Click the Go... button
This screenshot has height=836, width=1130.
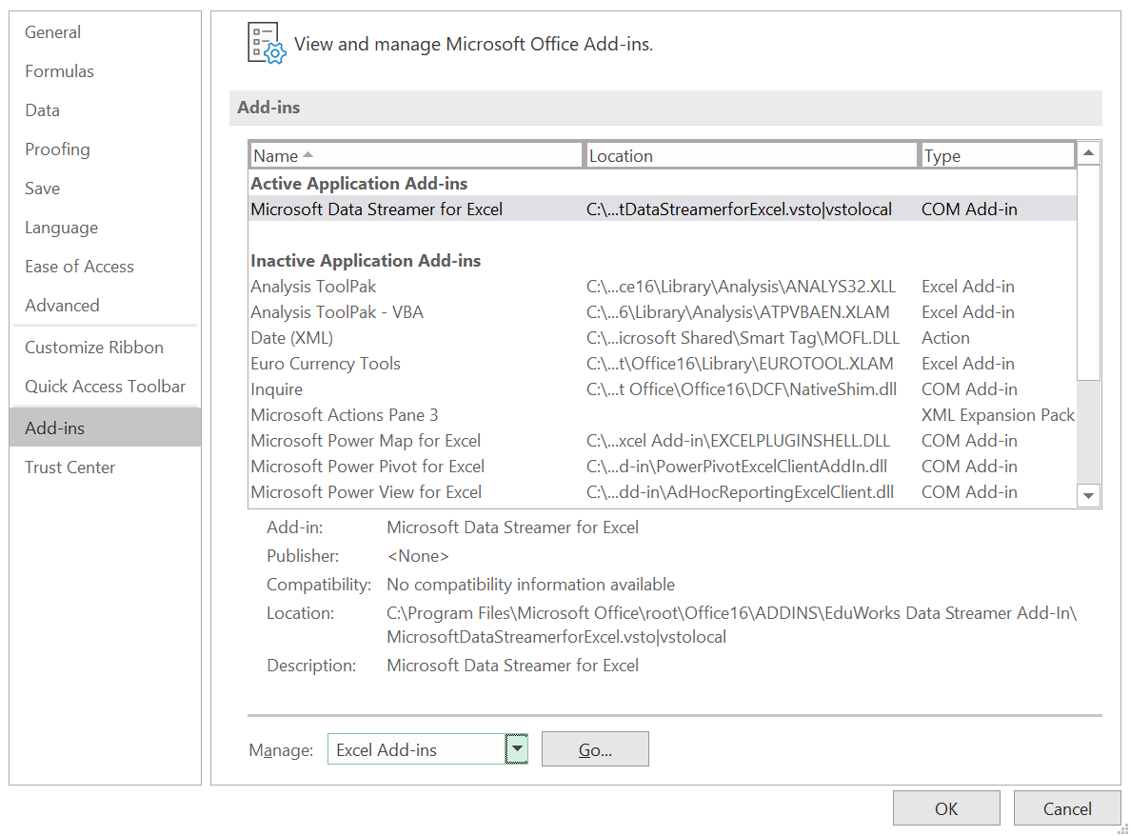(x=595, y=749)
